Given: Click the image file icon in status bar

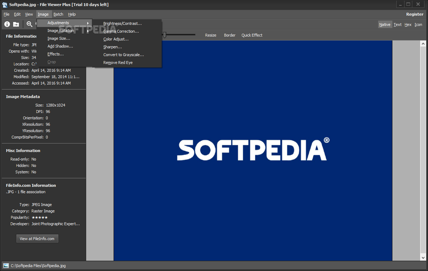Looking at the screenshot, I should pos(6,265).
